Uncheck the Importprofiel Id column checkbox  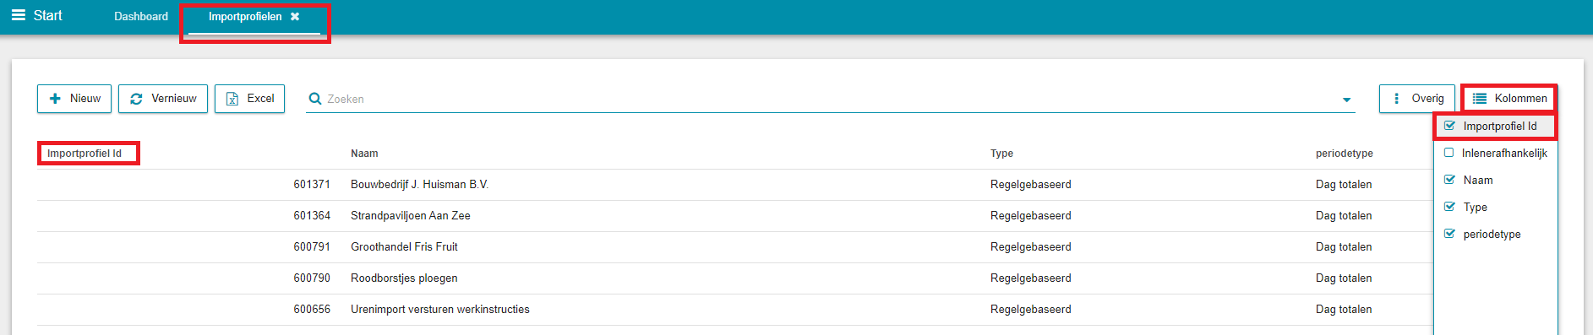click(1449, 126)
